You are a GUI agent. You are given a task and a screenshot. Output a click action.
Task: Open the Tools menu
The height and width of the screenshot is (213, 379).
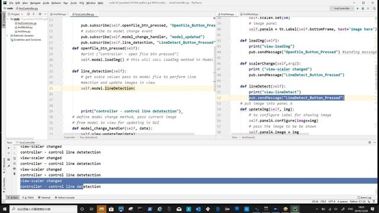point(73,3)
